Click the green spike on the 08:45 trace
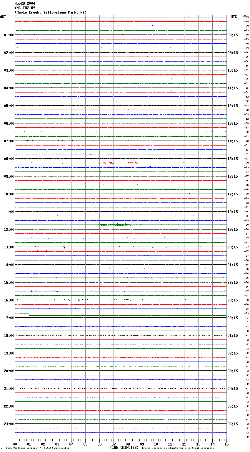 100,171
